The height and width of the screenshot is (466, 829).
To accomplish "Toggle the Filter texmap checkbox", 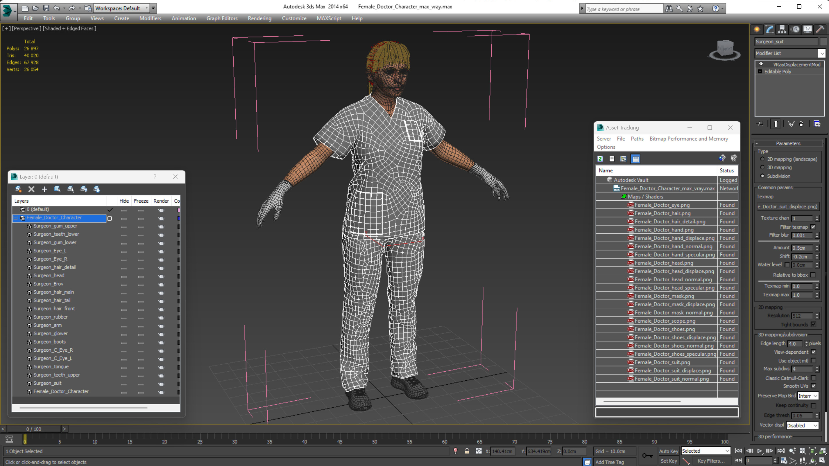I will point(813,227).
